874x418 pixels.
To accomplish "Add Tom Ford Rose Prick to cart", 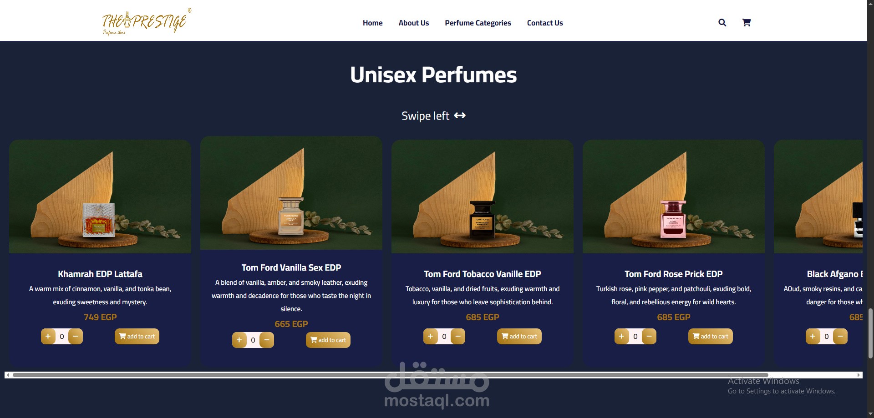I will click(711, 337).
